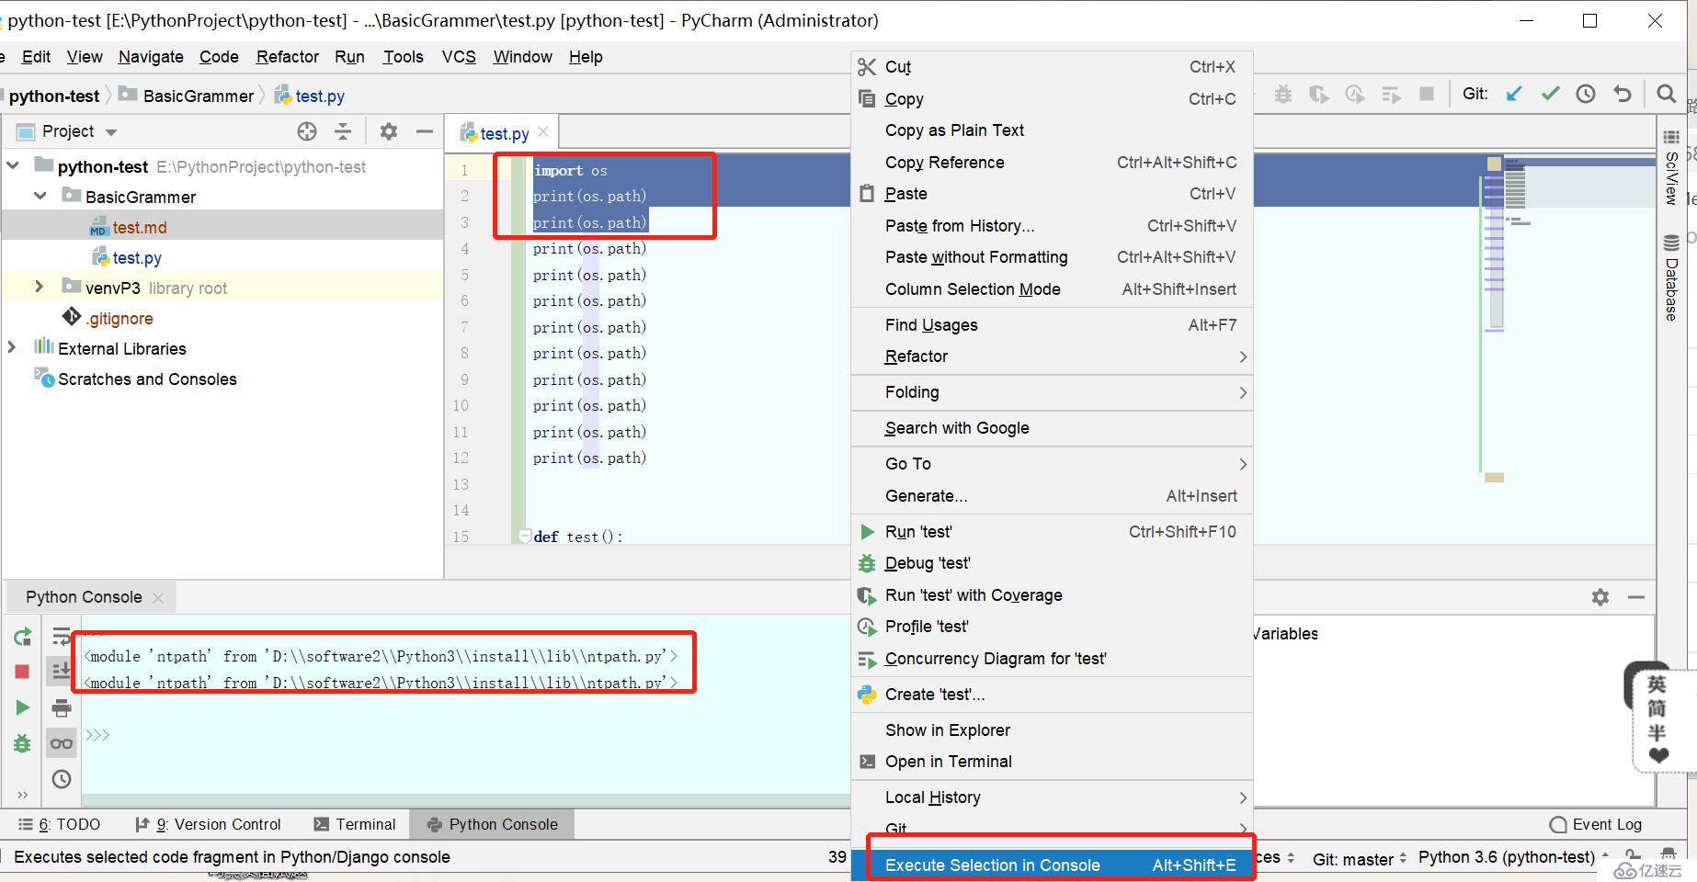
Task: Open the Refactor submenu
Action: click(1052, 356)
